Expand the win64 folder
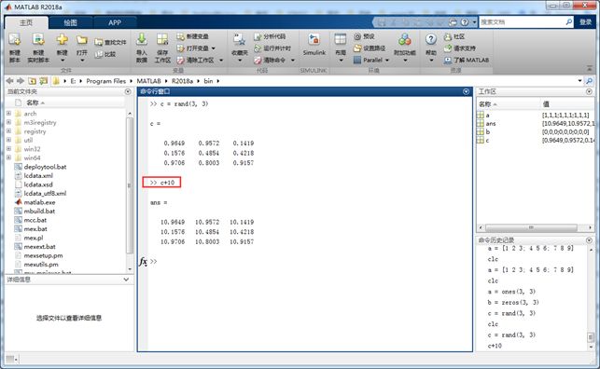 point(8,157)
